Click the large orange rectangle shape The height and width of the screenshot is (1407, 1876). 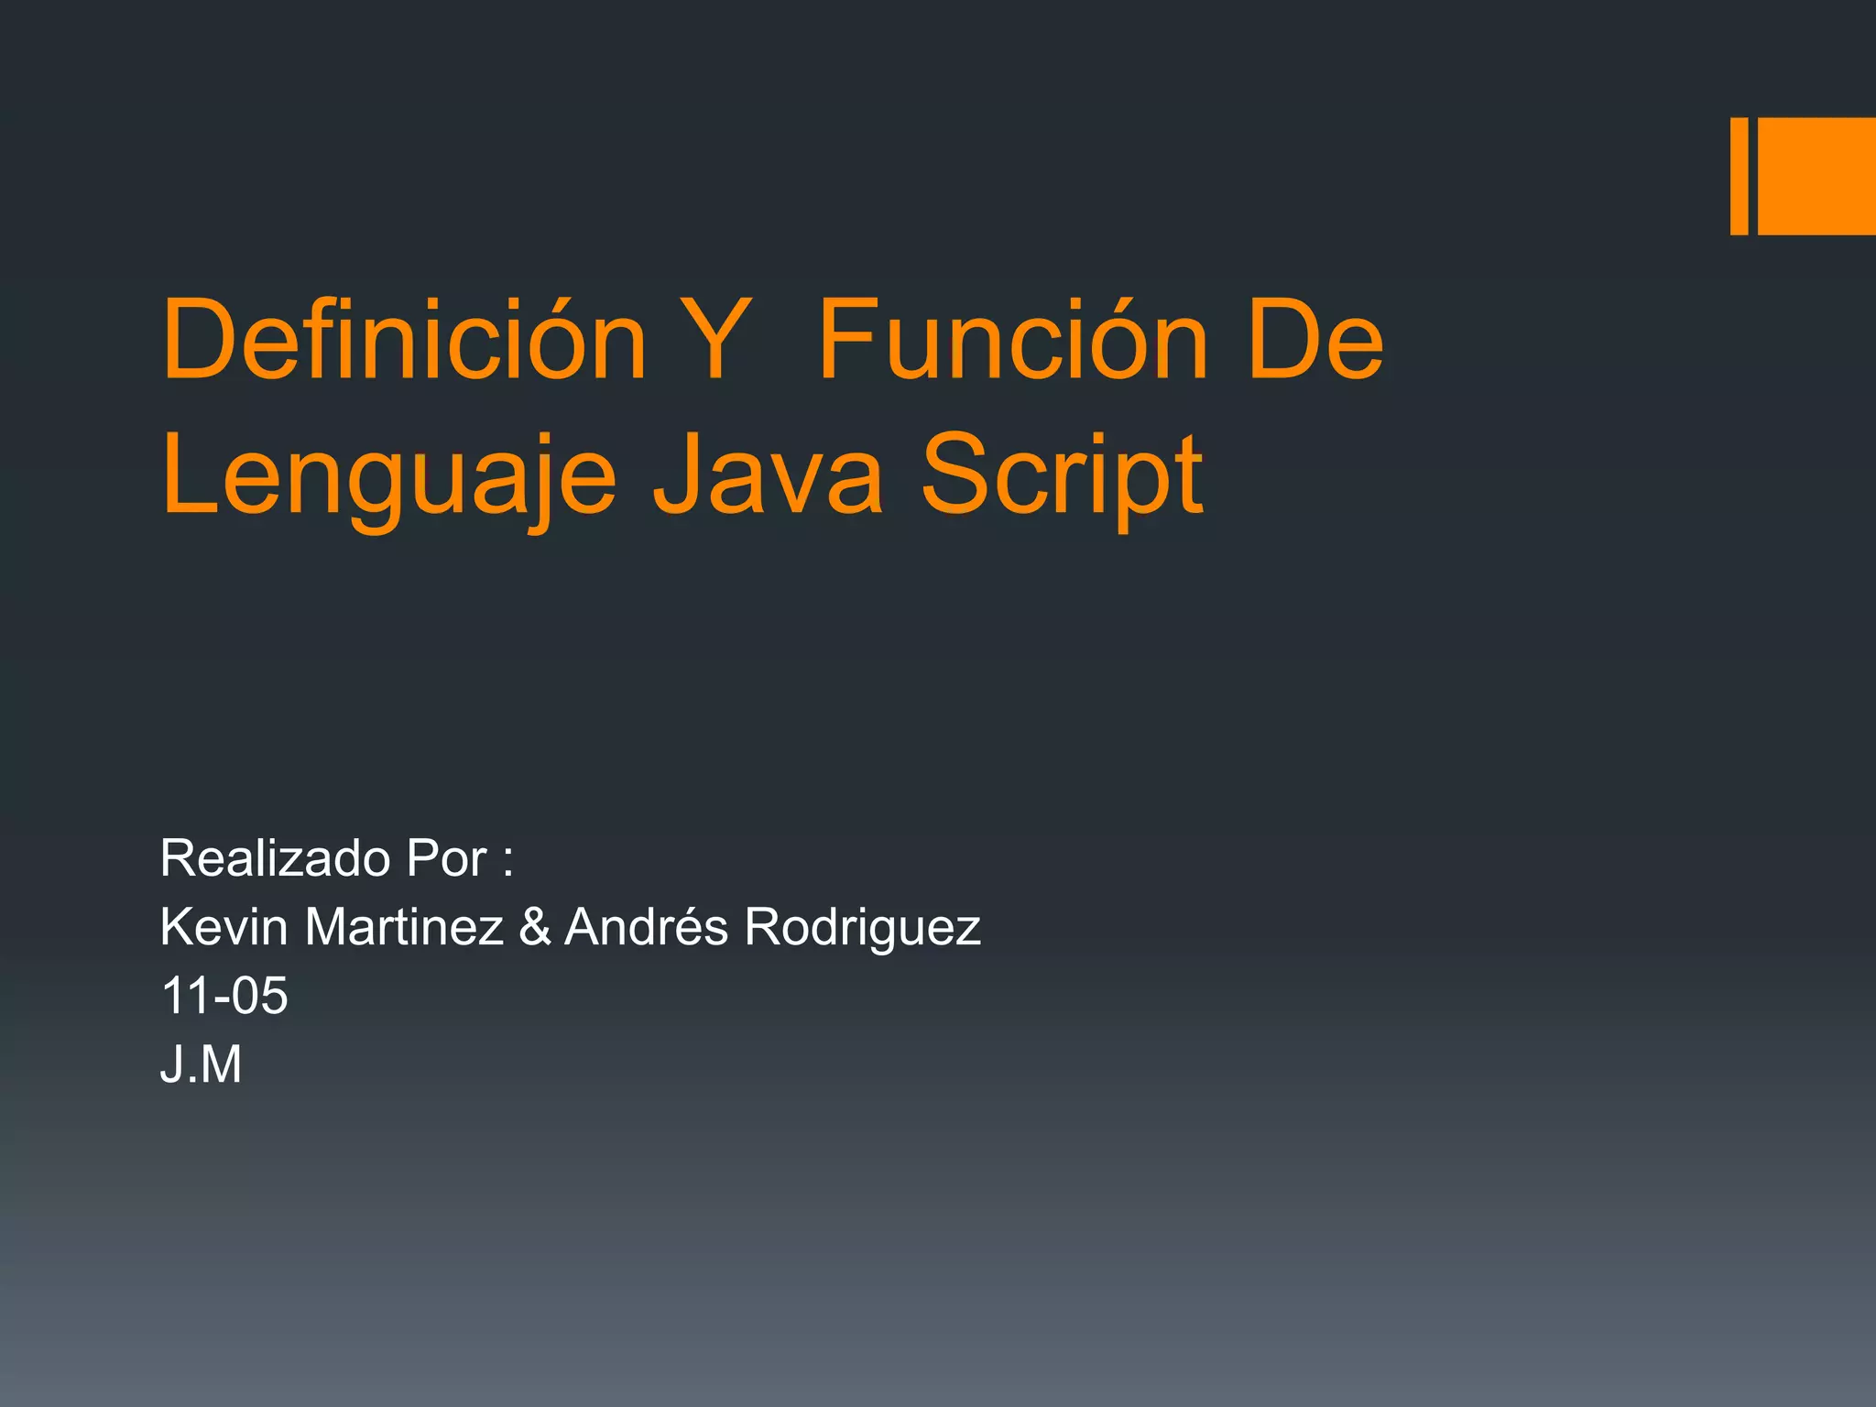coord(1816,176)
